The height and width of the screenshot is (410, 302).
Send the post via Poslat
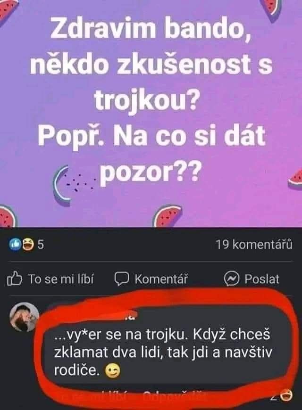coord(262,279)
